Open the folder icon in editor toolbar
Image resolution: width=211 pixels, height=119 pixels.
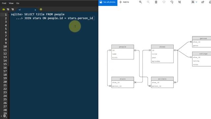coord(4,10)
